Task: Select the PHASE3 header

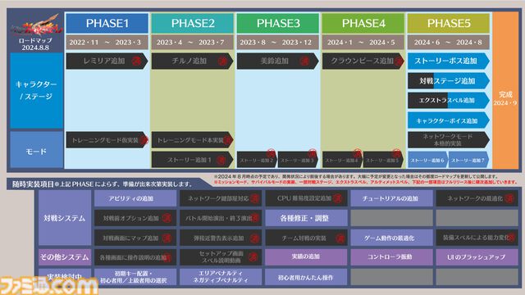Action: [278, 23]
